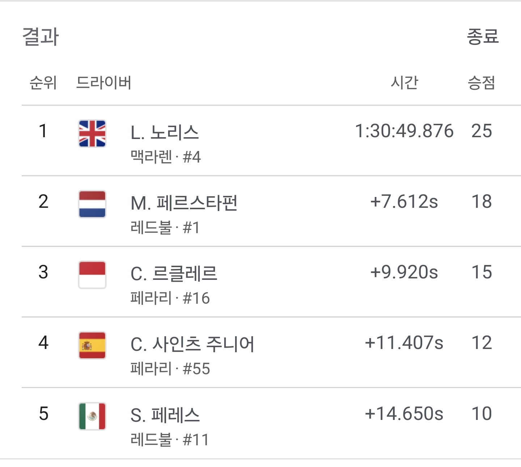521x467 pixels.
Task: Click the 맥라렌 · #4 team label
Action: pos(166,157)
